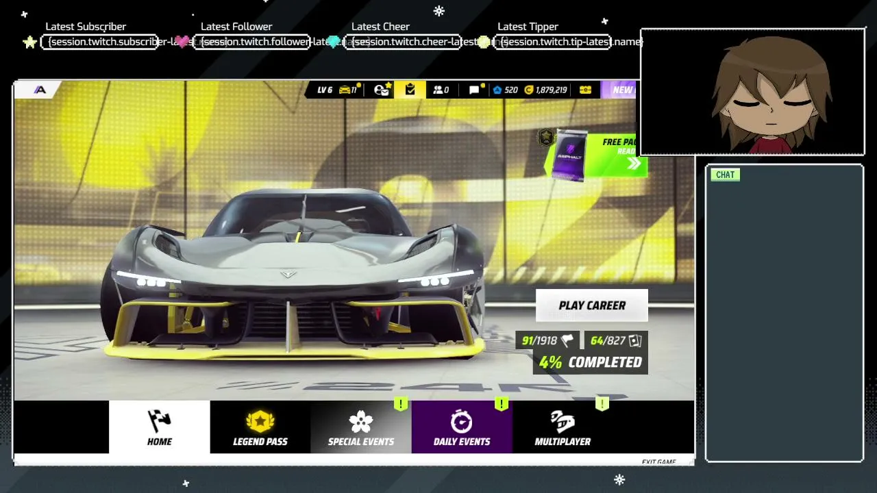877x493 pixels.
Task: Click the double-arrow on Free Pack banner
Action: (x=634, y=164)
